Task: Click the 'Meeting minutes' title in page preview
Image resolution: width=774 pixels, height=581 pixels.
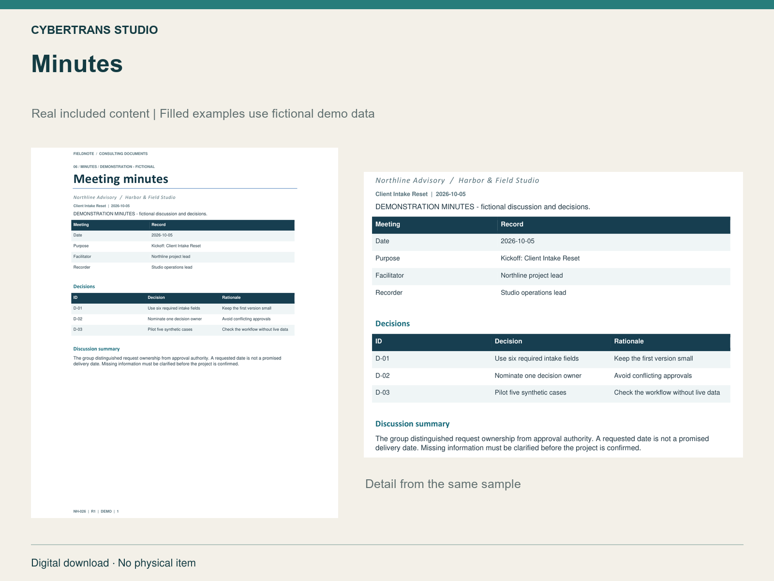Action: [x=121, y=179]
